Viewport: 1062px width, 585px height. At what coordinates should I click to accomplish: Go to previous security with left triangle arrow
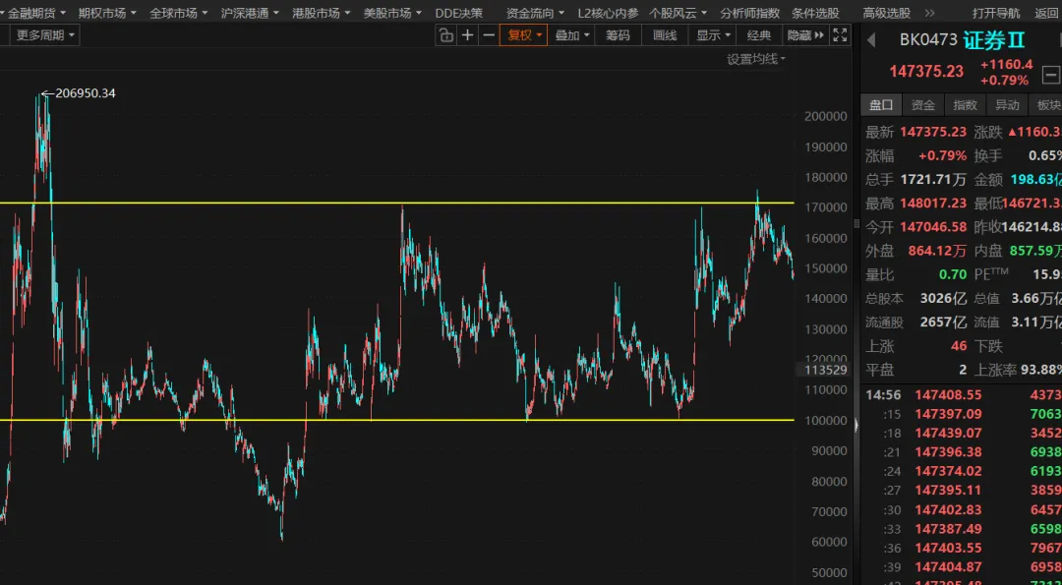871,40
